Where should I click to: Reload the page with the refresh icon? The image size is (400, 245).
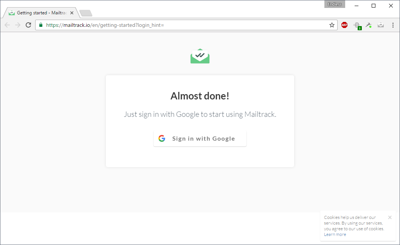pyautogui.click(x=28, y=25)
